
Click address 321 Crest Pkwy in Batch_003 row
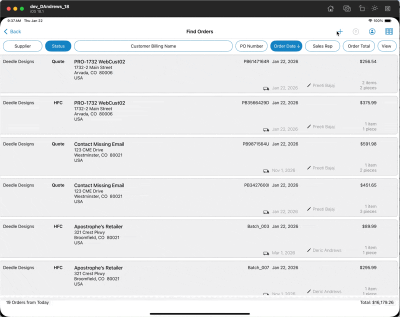point(89,232)
